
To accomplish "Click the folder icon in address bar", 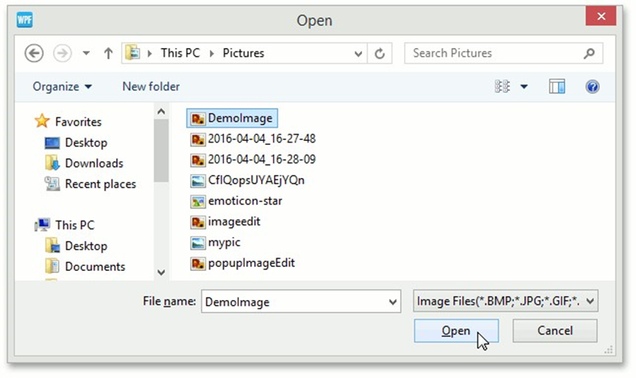I will pos(133,53).
